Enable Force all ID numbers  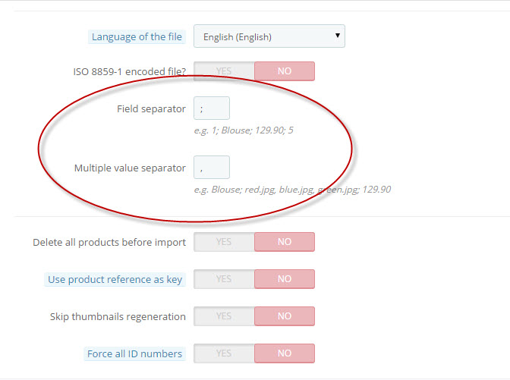tap(224, 353)
